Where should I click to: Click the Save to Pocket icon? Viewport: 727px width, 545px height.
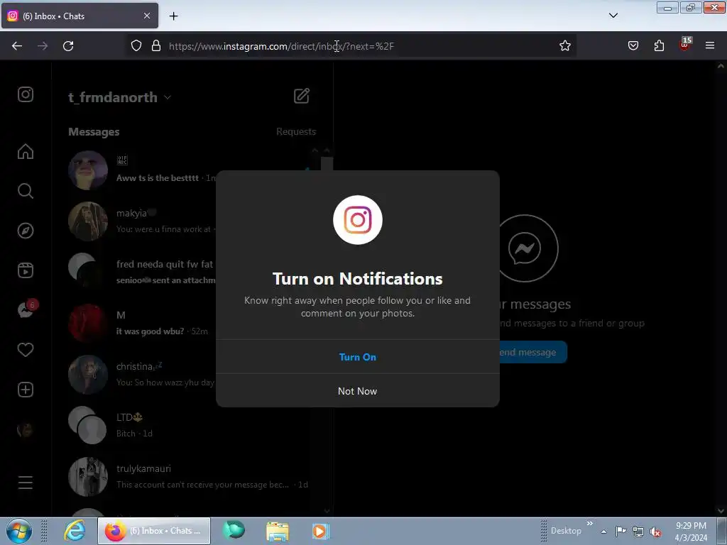(x=633, y=45)
